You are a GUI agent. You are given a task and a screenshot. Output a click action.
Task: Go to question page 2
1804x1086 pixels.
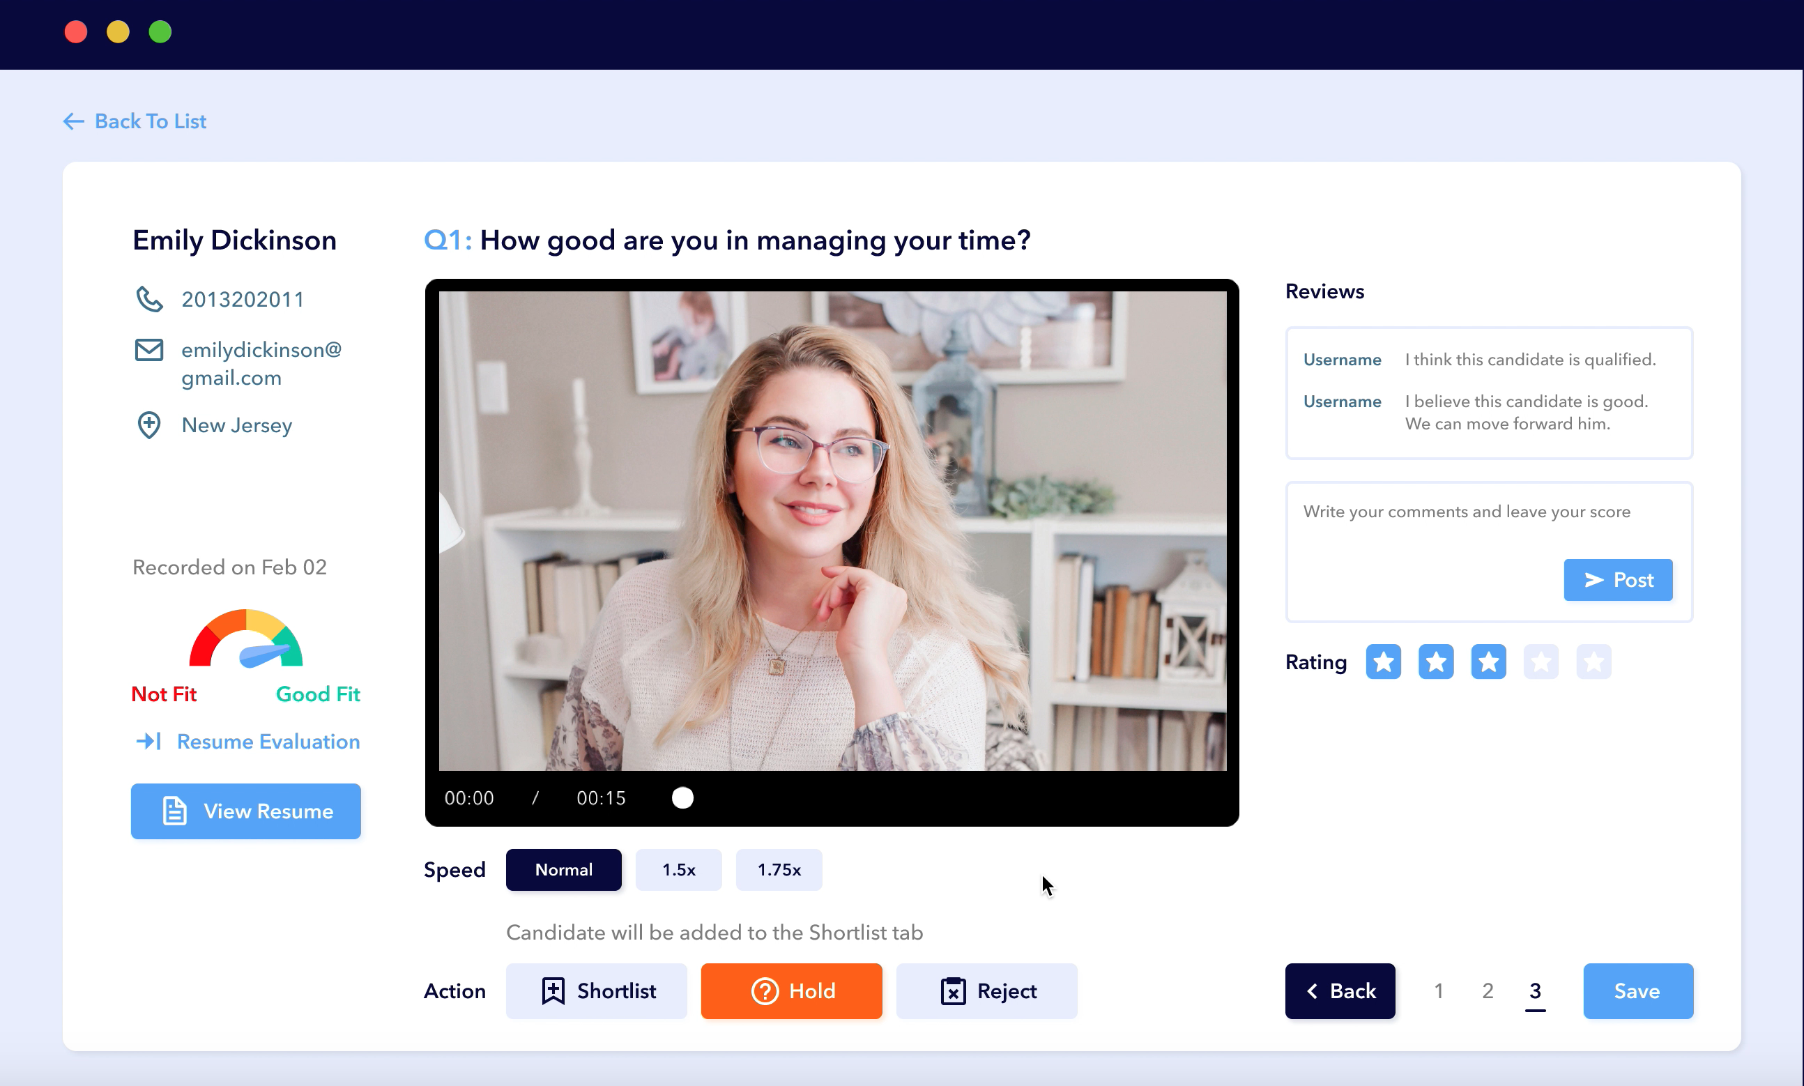(x=1488, y=991)
